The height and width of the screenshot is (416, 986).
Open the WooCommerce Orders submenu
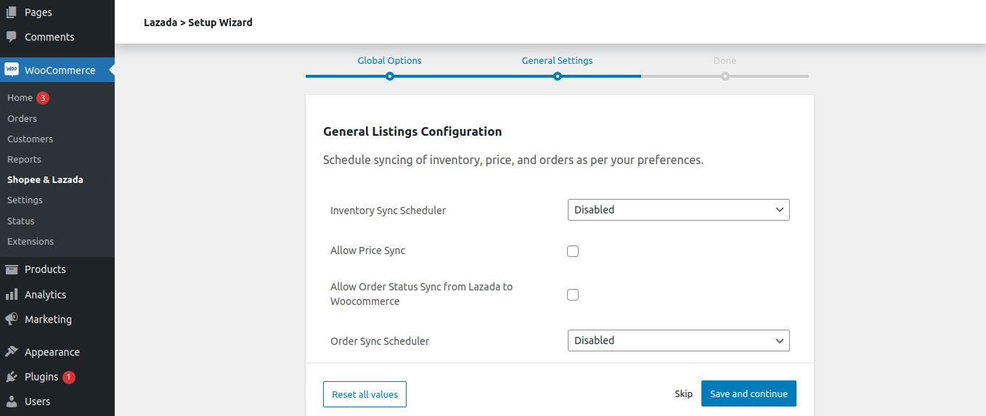click(x=22, y=118)
